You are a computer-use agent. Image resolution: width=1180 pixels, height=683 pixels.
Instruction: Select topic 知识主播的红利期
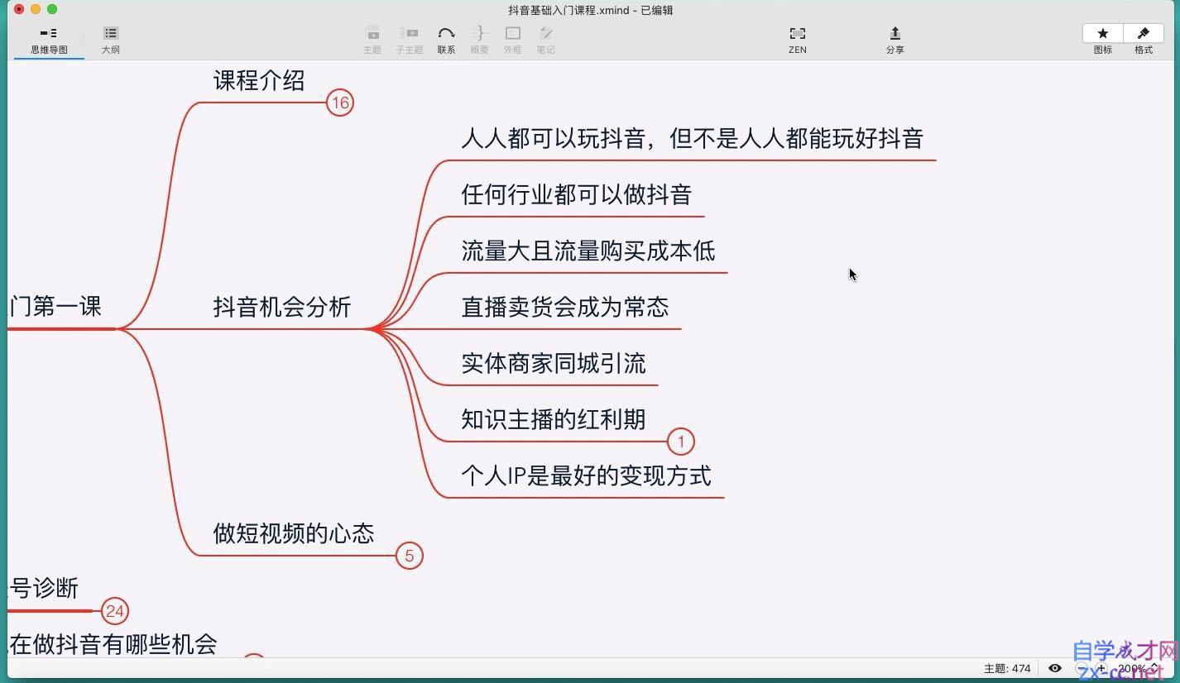[553, 419]
